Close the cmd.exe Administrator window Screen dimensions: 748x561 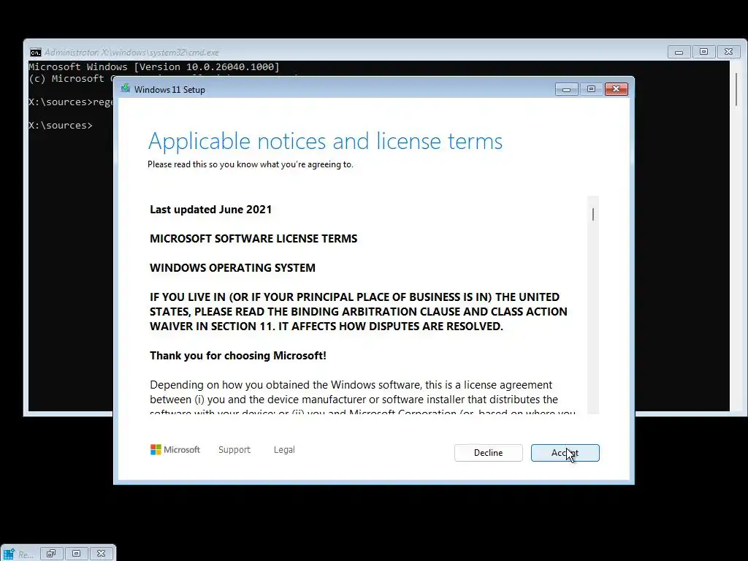point(728,52)
